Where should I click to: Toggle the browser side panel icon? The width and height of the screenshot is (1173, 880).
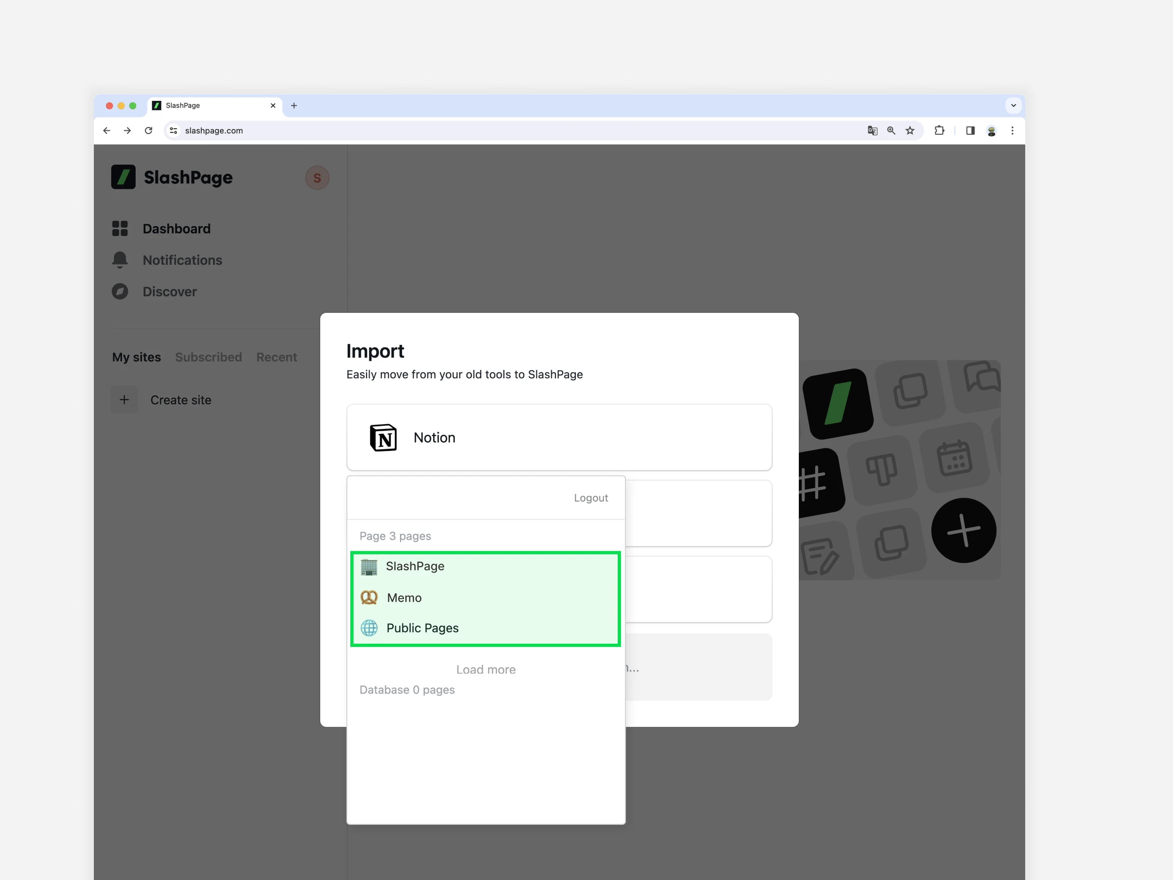tap(970, 131)
